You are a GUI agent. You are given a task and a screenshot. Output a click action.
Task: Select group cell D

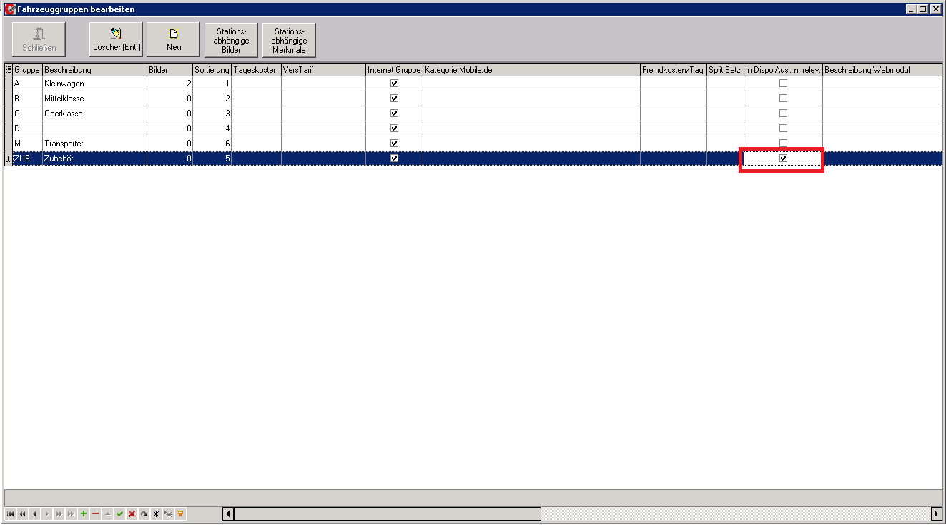[x=27, y=129]
